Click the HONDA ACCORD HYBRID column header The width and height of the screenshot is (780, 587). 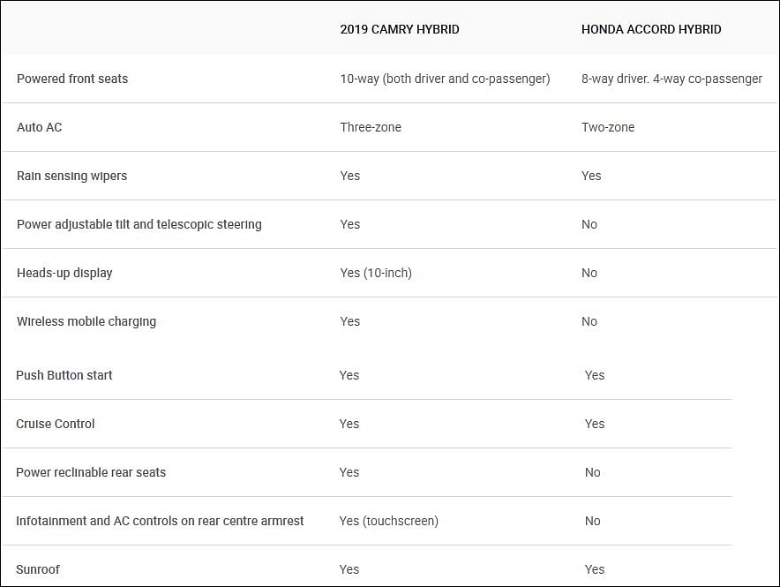[x=651, y=29]
